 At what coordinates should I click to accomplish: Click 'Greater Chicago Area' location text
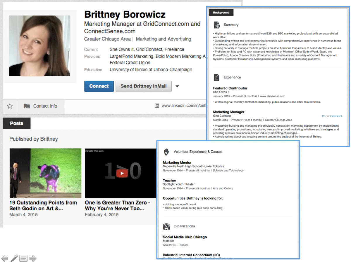pos(107,39)
